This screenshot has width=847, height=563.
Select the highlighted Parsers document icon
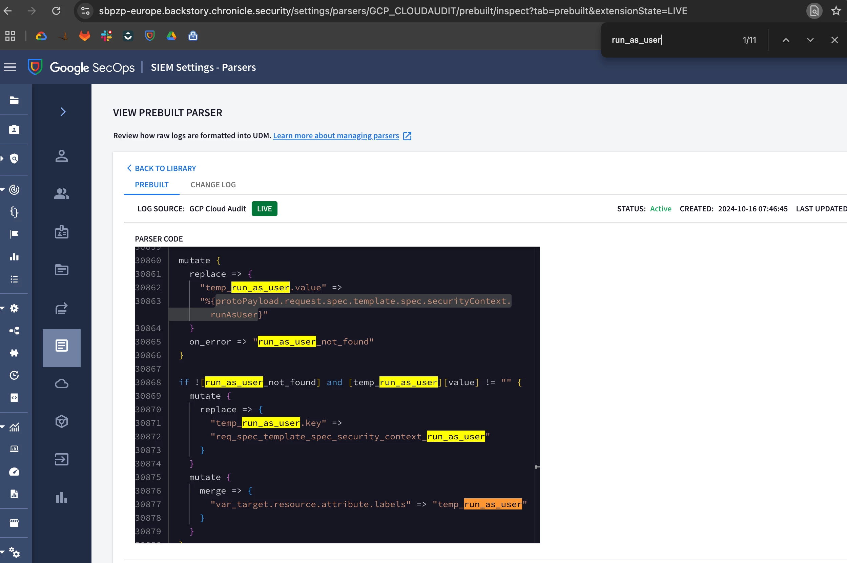(x=61, y=346)
